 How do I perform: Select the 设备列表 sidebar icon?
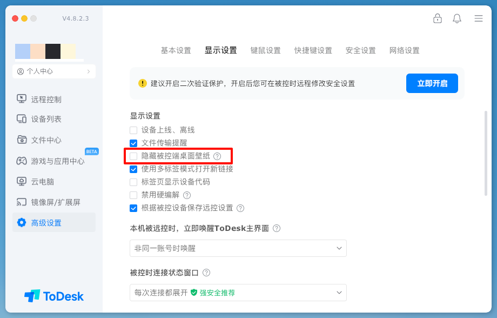(x=41, y=118)
